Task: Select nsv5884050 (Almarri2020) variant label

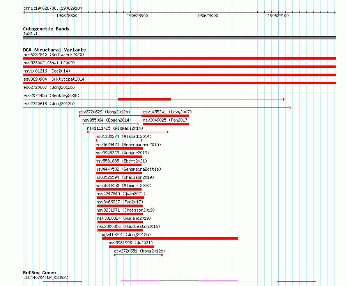Action: pos(124,185)
